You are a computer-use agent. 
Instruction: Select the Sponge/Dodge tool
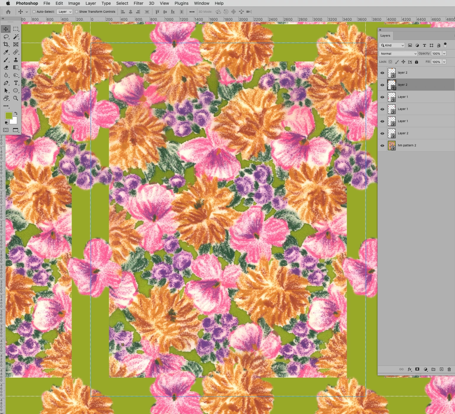(x=16, y=75)
